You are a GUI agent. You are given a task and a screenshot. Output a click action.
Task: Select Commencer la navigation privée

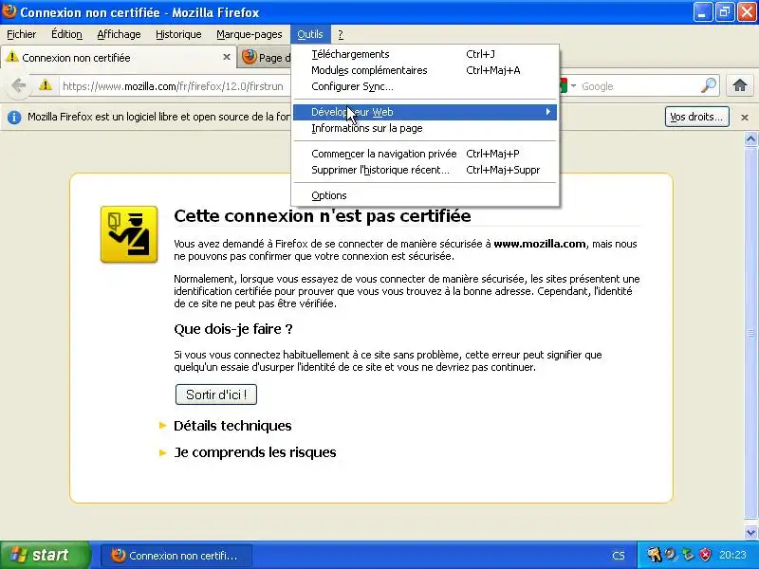click(x=425, y=154)
